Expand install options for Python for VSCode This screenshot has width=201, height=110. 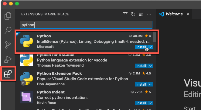150,66
